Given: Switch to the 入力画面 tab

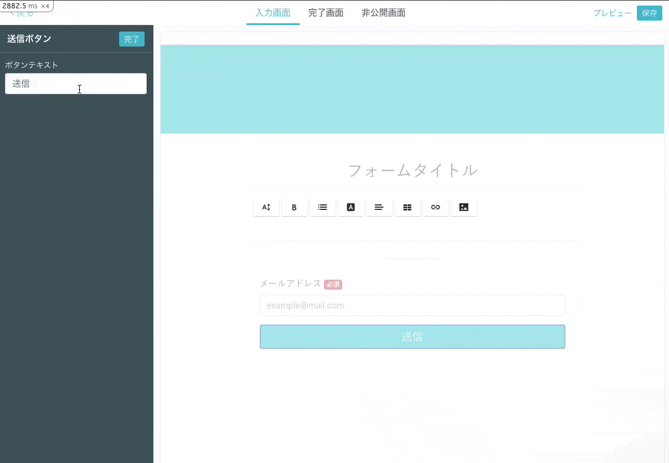Looking at the screenshot, I should (273, 13).
